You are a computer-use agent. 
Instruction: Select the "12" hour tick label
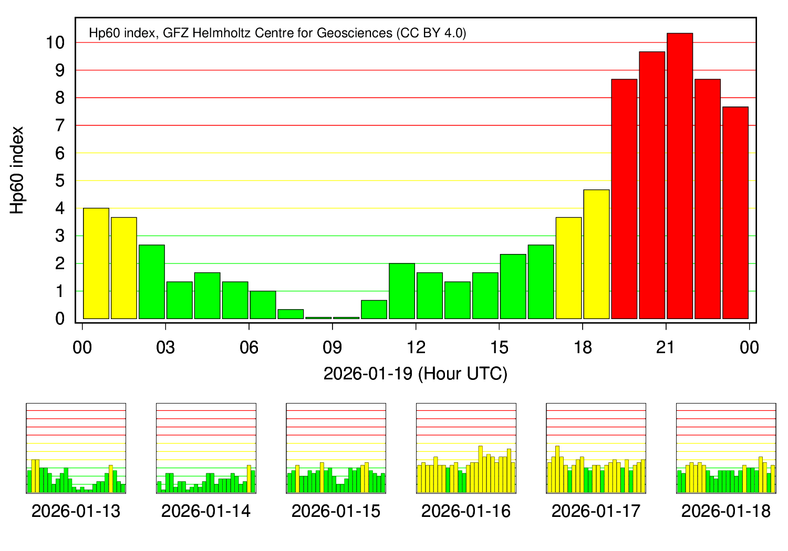point(416,347)
